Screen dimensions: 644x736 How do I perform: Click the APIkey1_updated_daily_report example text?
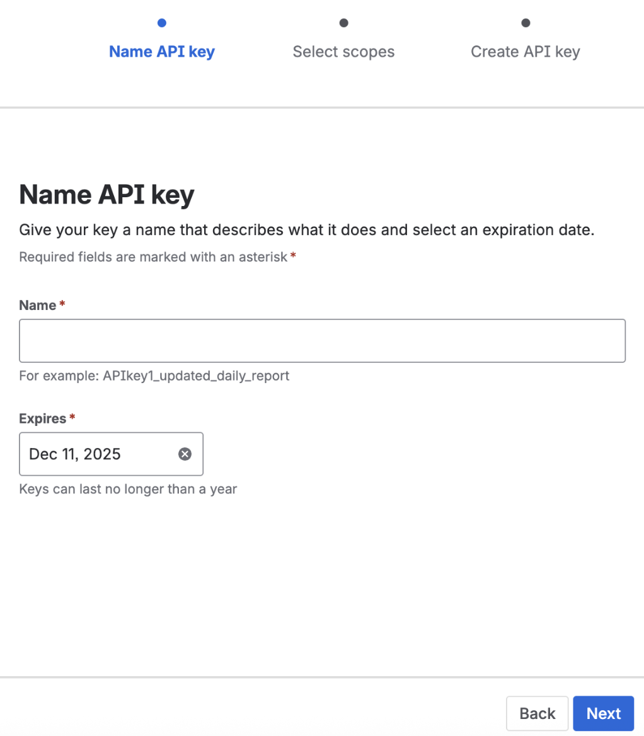(154, 376)
